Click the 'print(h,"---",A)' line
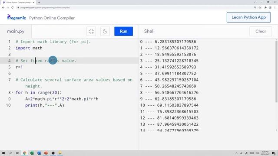278x156 pixels. click(45, 105)
